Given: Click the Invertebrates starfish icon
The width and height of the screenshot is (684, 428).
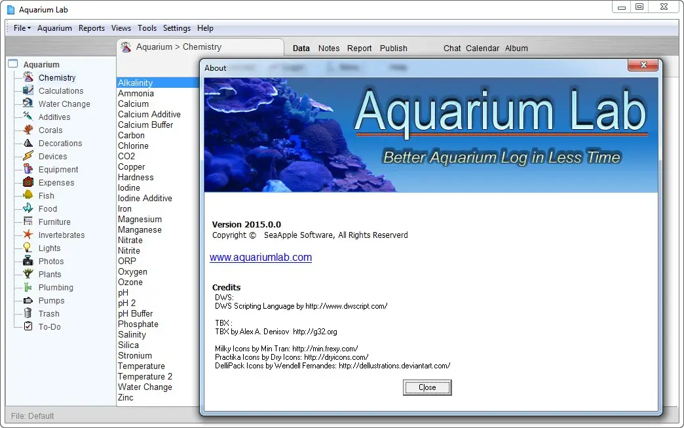Looking at the screenshot, I should (28, 234).
